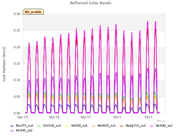
Task: Click the Sep 27 x-axis label
Action: coord(86,117)
